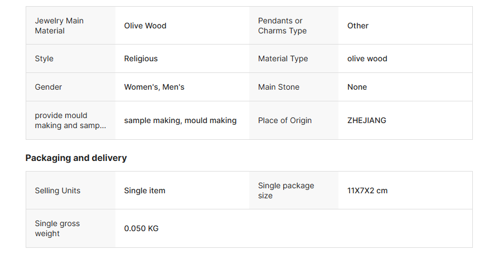This screenshot has height=259, width=484.
Task: Click the "Main Stone" label cell
Action: coord(279,87)
